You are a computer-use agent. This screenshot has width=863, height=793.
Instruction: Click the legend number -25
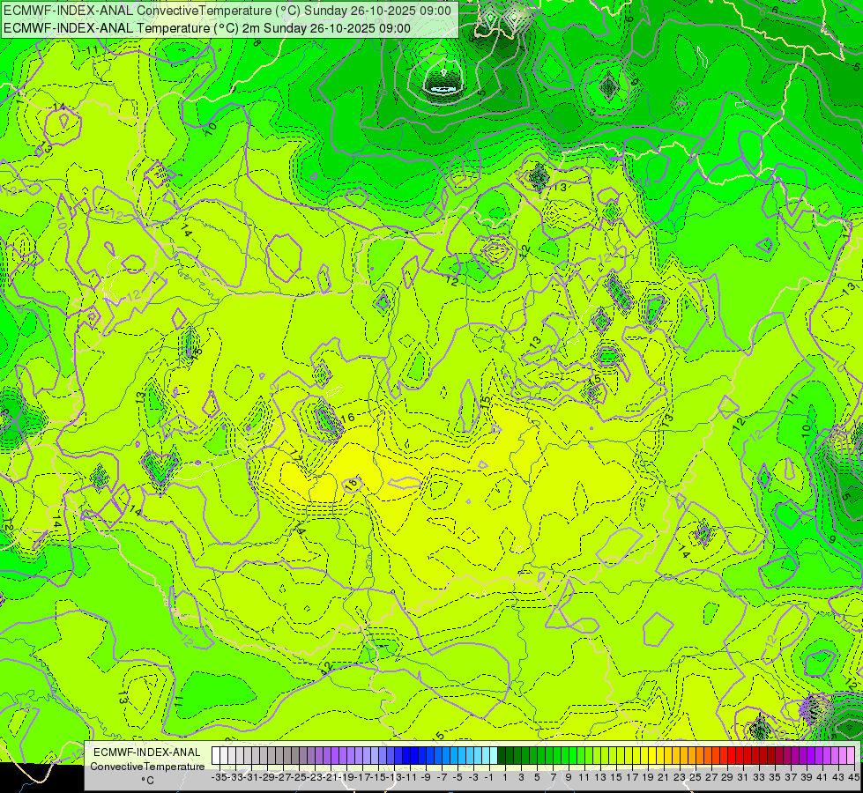click(x=299, y=777)
